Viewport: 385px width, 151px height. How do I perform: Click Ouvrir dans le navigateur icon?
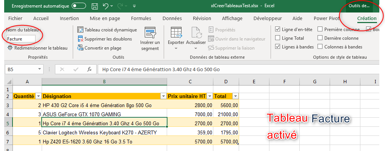[x=211, y=39]
